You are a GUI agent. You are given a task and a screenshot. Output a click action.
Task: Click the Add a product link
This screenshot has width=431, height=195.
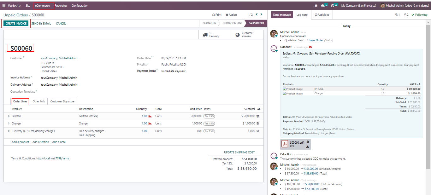click(21, 142)
